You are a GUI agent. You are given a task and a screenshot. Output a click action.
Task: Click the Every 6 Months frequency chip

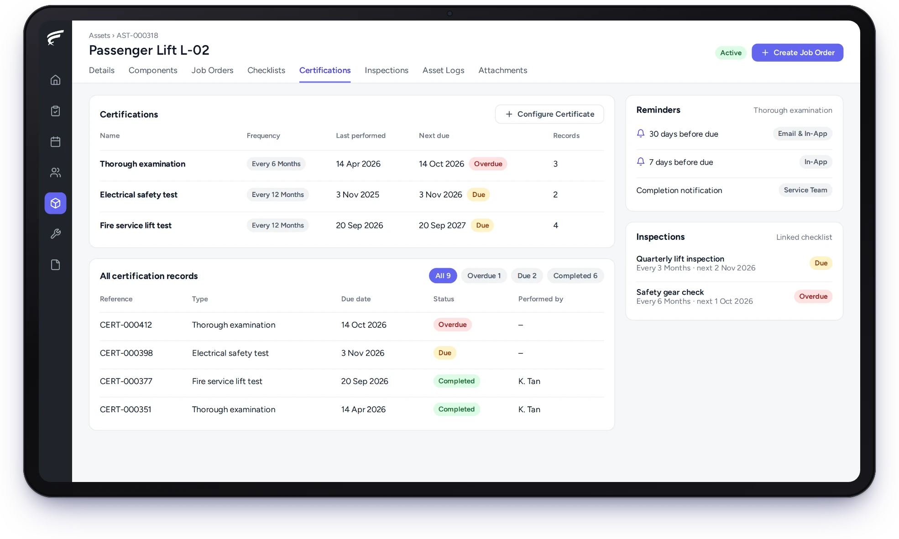click(x=276, y=164)
